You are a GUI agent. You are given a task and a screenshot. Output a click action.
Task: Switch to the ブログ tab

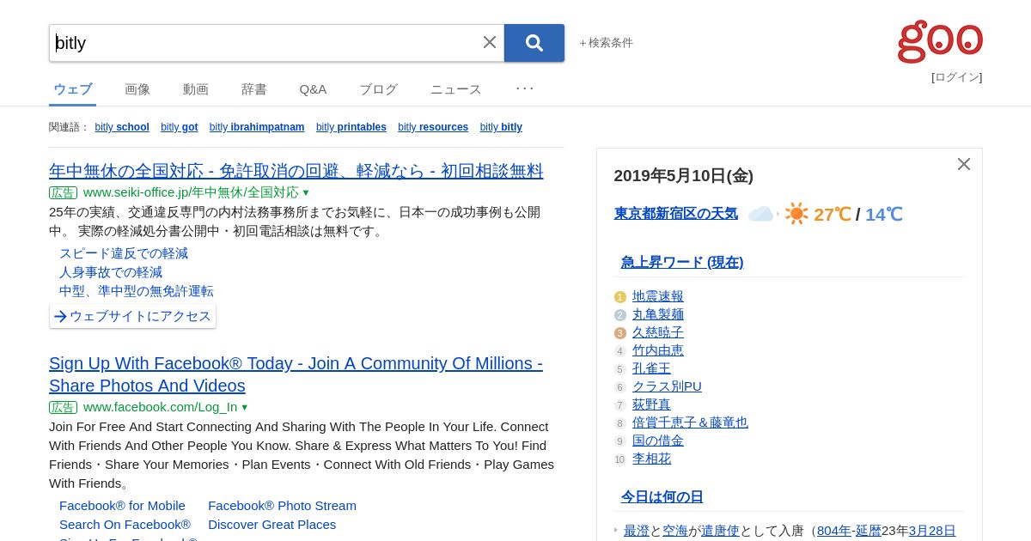[x=378, y=89]
